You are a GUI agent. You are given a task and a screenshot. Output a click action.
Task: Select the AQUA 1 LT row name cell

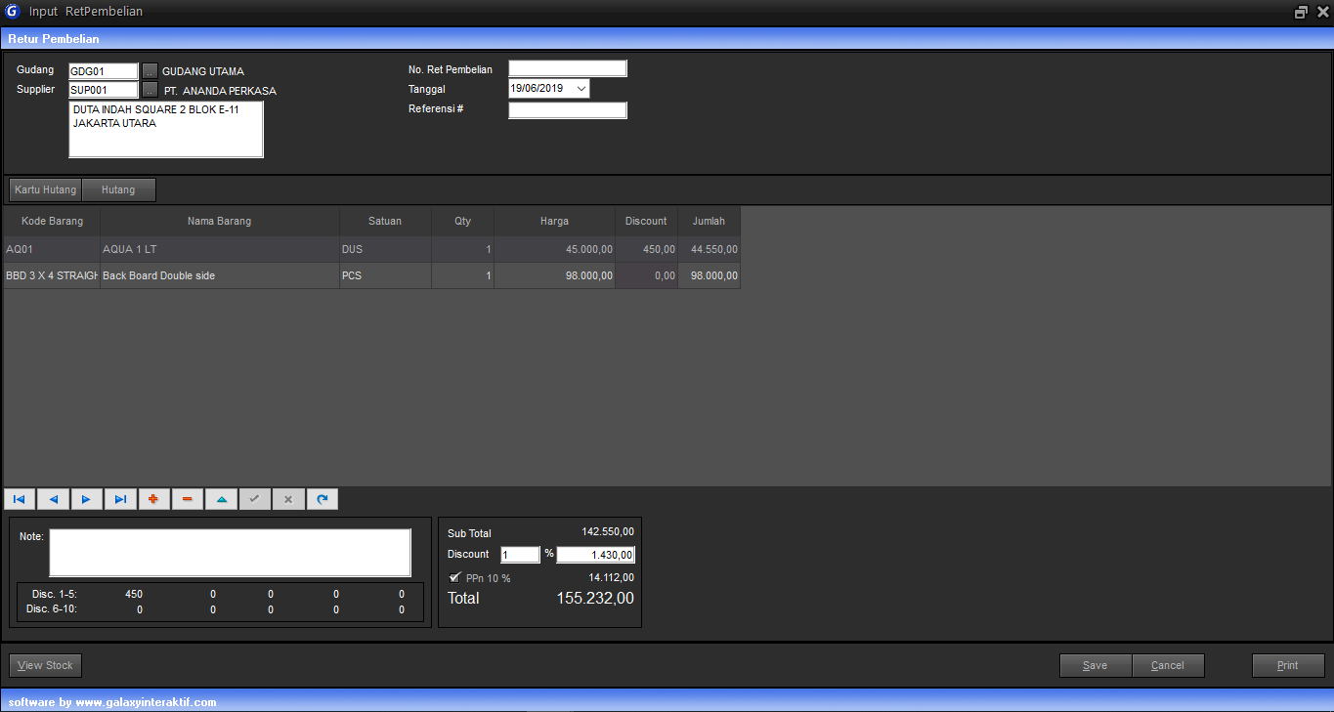219,249
